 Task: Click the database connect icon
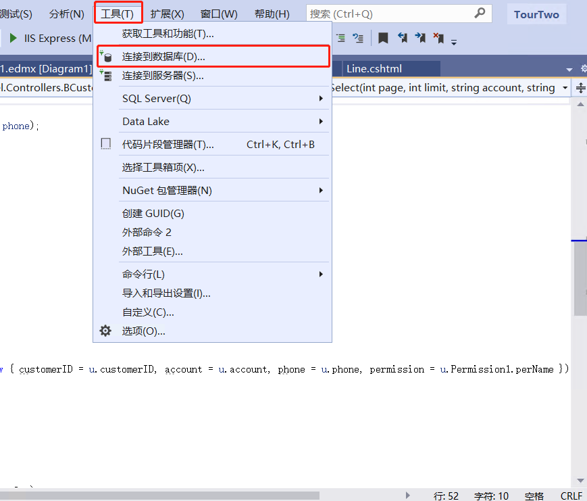click(x=106, y=57)
